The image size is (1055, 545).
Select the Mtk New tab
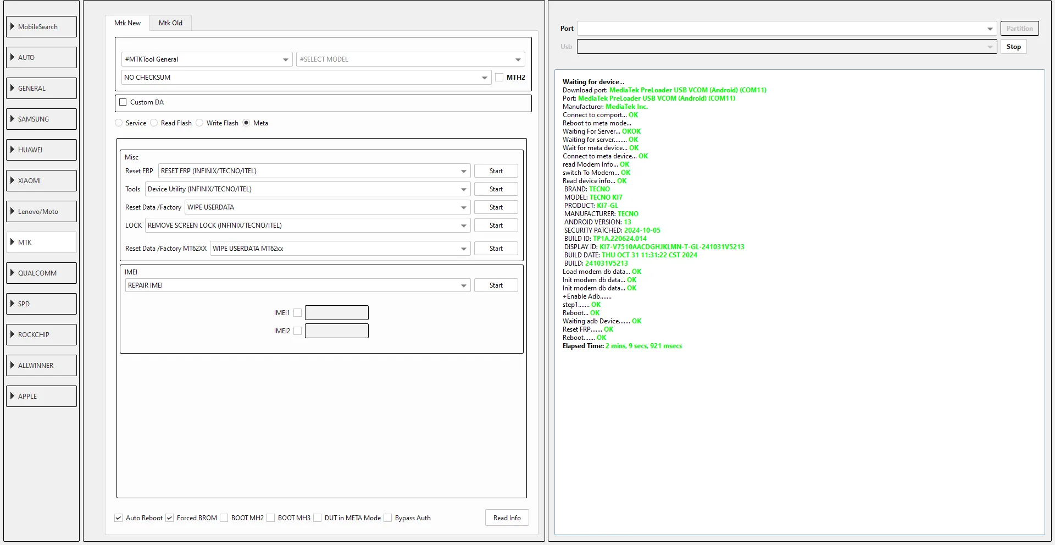pyautogui.click(x=127, y=23)
